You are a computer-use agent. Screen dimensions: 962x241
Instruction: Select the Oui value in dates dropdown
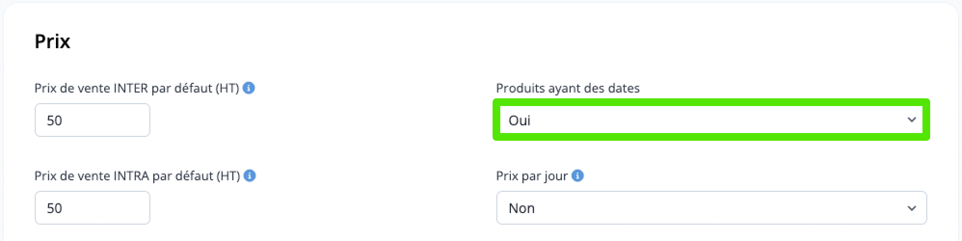tap(520, 120)
